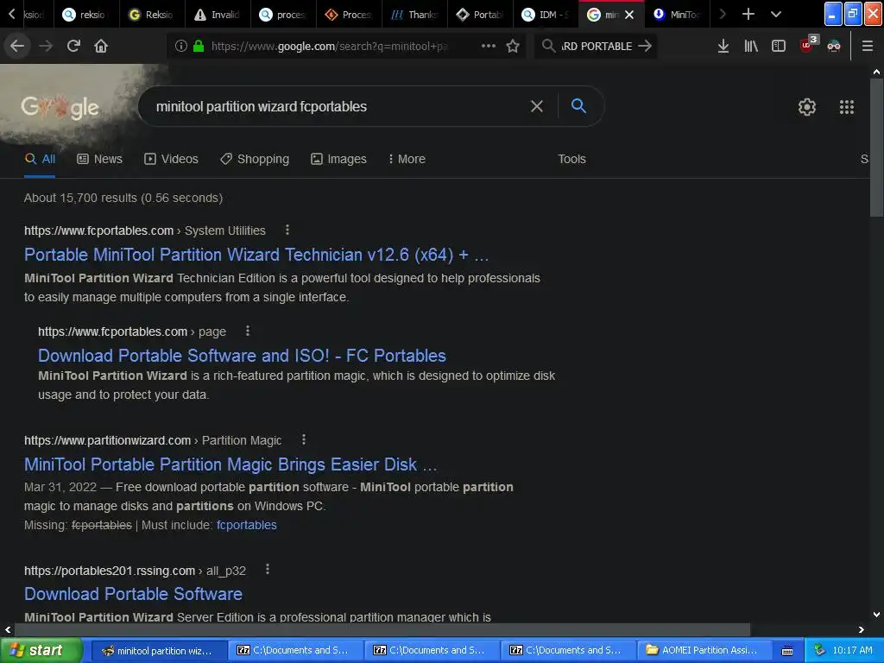The width and height of the screenshot is (884, 663).
Task: Open the Firefox hamburger menu
Action: click(x=868, y=46)
